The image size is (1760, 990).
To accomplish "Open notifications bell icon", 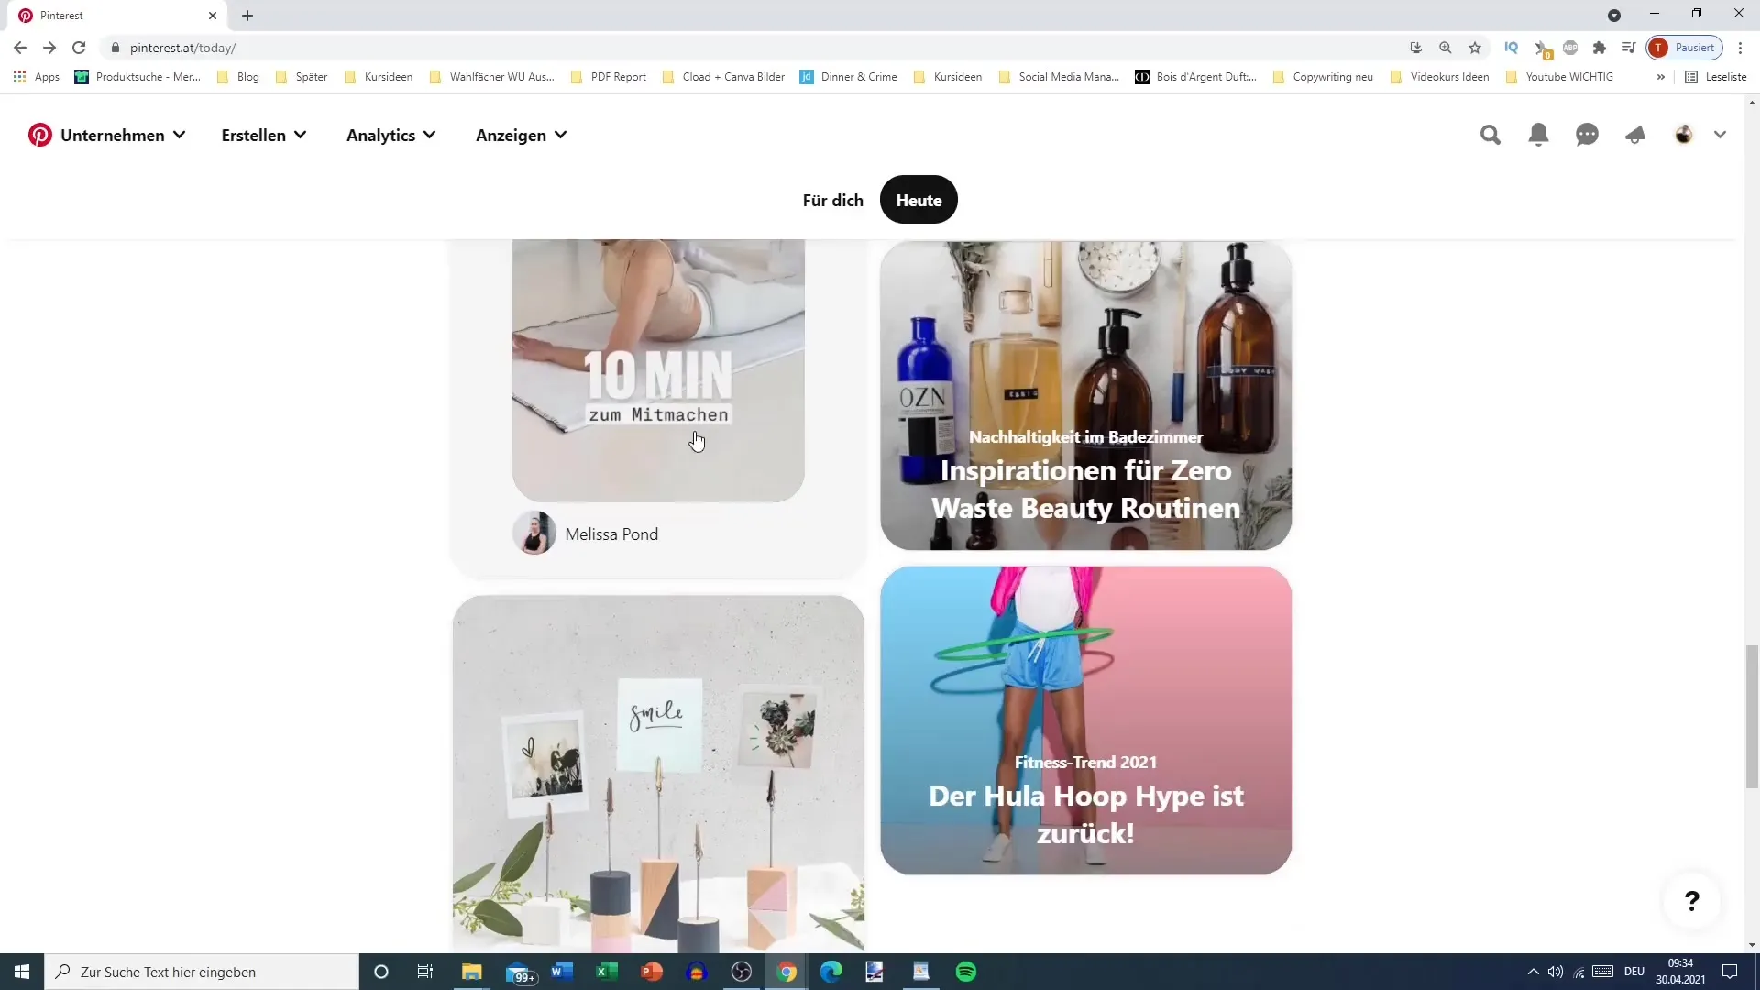I will 1539,136.
